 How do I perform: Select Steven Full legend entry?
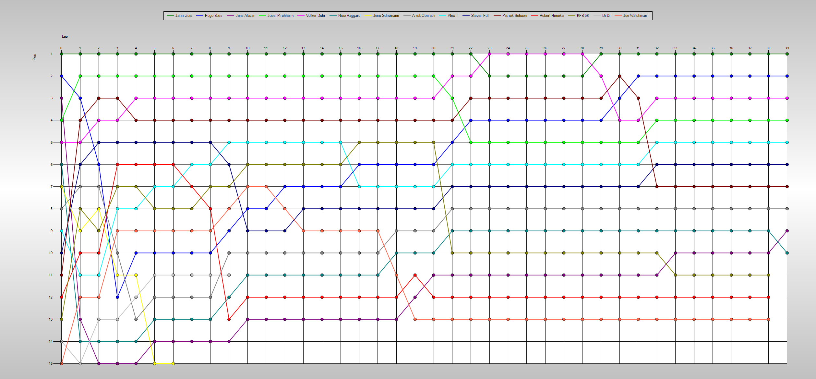480,16
